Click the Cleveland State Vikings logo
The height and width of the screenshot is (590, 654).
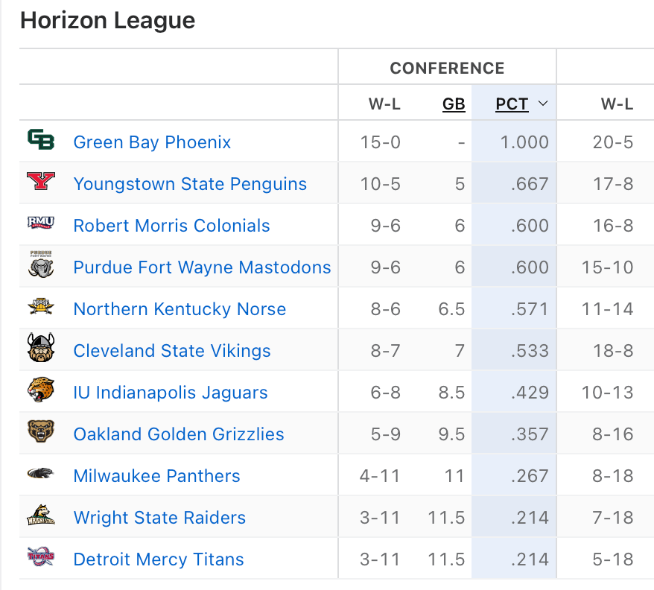coord(41,349)
